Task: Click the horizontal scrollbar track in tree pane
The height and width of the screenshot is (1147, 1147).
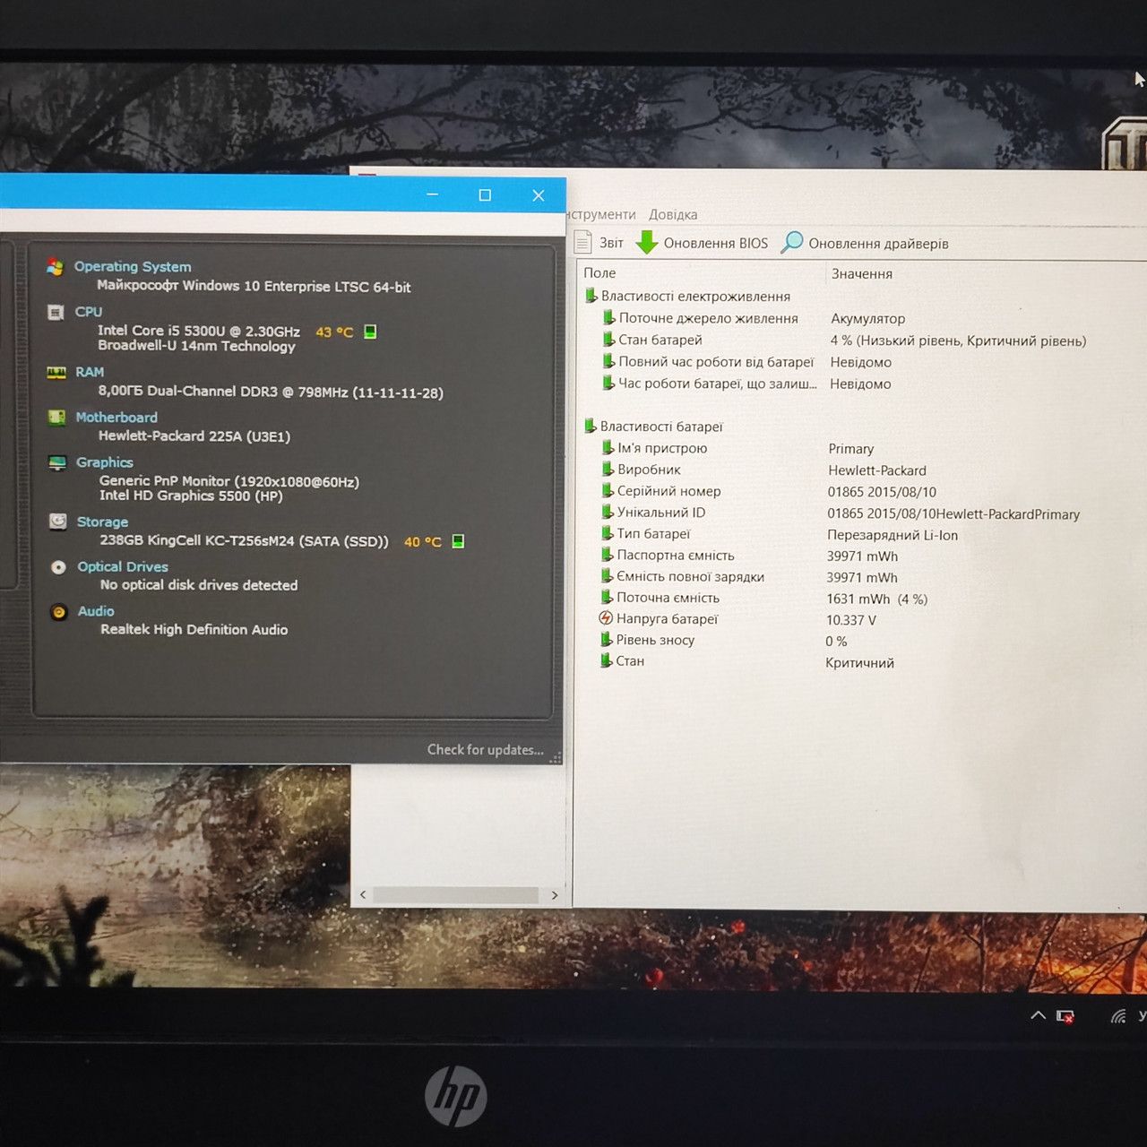Action: click(x=456, y=894)
